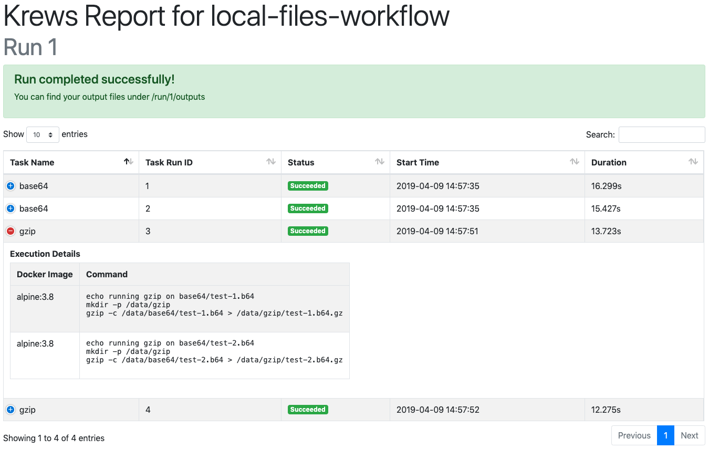Go to the Previous page
Viewport: 709px width, 449px height.
click(634, 435)
